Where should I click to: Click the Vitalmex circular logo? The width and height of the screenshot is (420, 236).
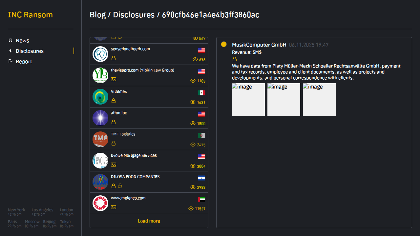pos(100,97)
